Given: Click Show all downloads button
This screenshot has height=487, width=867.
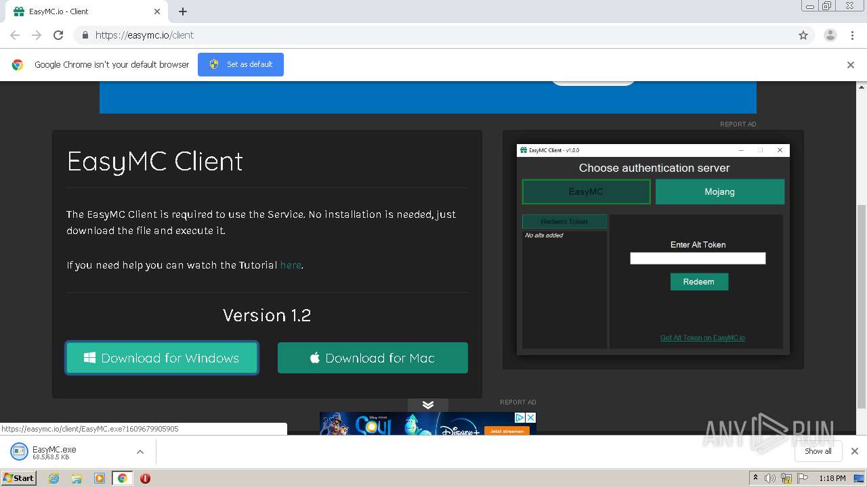Looking at the screenshot, I should point(818,451).
